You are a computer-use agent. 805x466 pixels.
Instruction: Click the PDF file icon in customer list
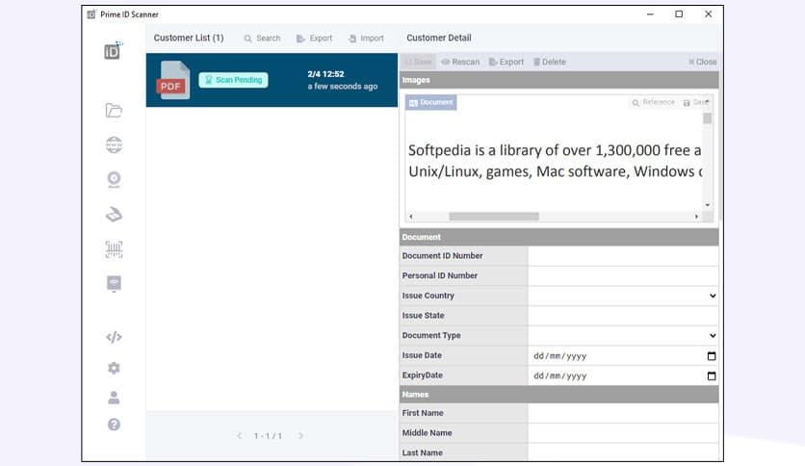[172, 80]
